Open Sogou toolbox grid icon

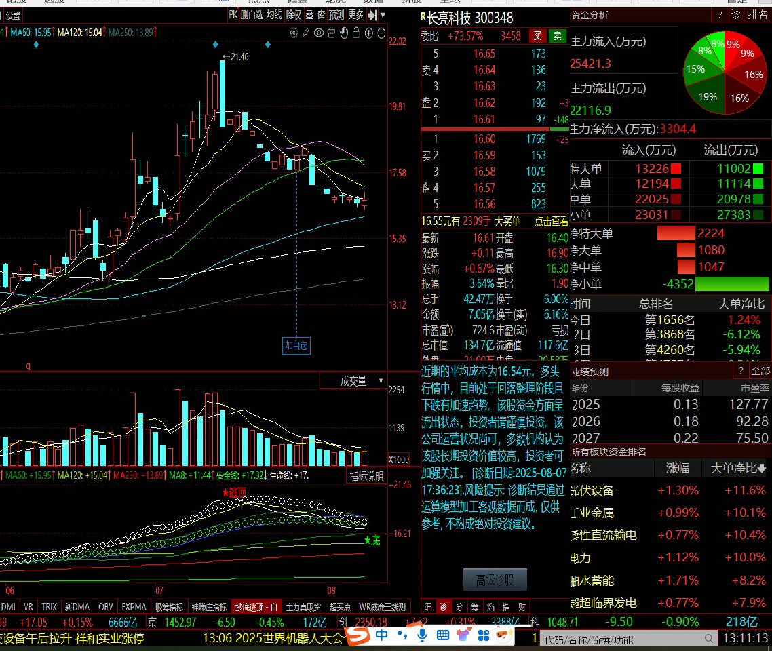484,635
